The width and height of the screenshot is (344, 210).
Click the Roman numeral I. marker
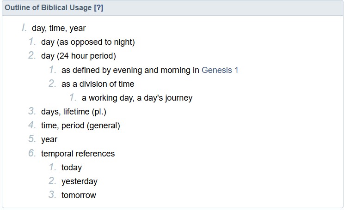[24, 28]
